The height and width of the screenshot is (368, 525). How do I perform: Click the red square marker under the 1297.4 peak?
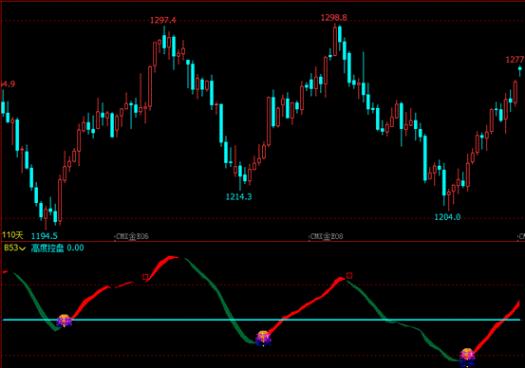(145, 277)
